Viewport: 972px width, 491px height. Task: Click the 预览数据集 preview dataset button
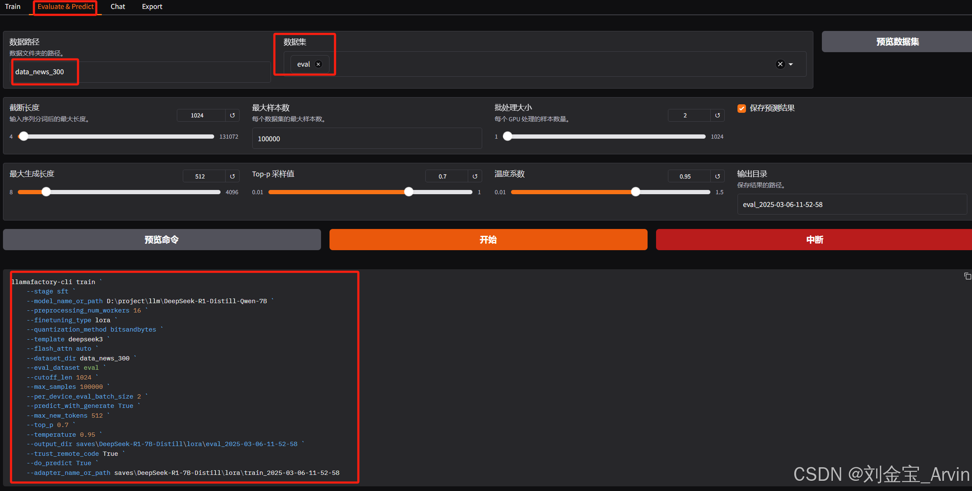[897, 42]
